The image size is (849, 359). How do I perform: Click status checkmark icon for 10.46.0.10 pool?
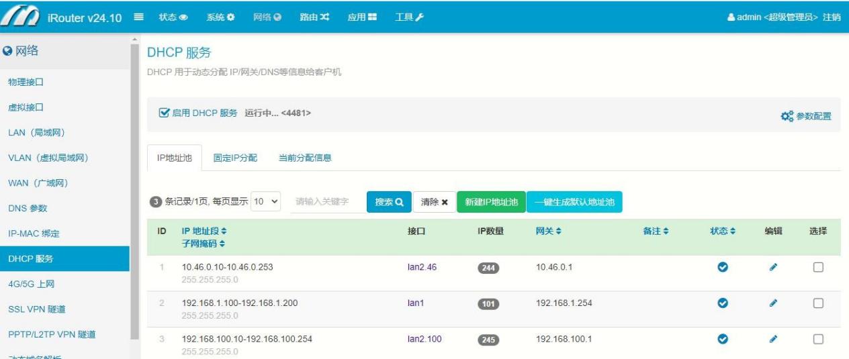723,267
